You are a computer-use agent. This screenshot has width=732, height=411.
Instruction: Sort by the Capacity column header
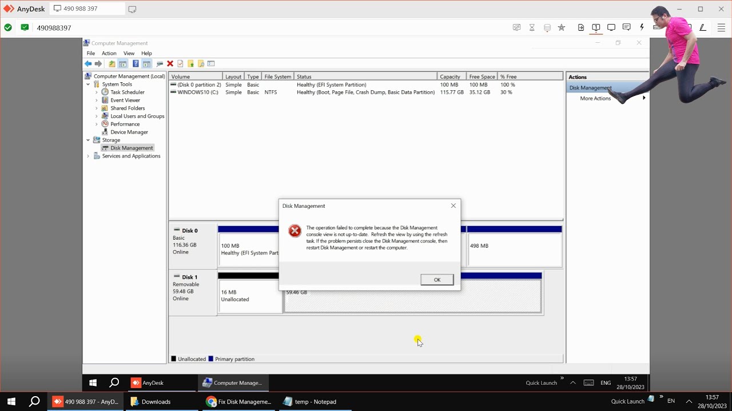[452, 76]
